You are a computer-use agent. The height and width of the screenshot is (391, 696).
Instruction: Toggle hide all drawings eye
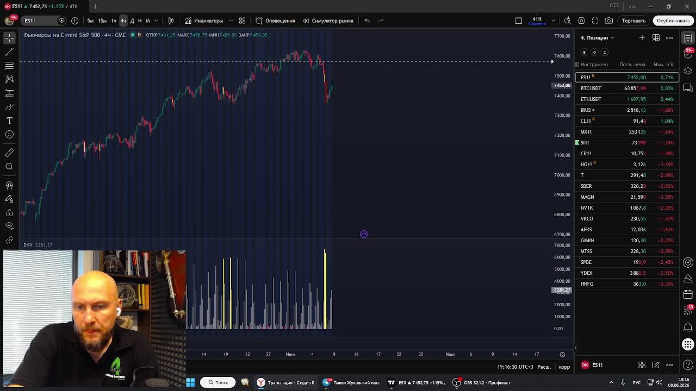(9, 226)
